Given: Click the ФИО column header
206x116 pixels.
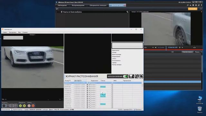Looking at the screenshot, I should (115, 81).
